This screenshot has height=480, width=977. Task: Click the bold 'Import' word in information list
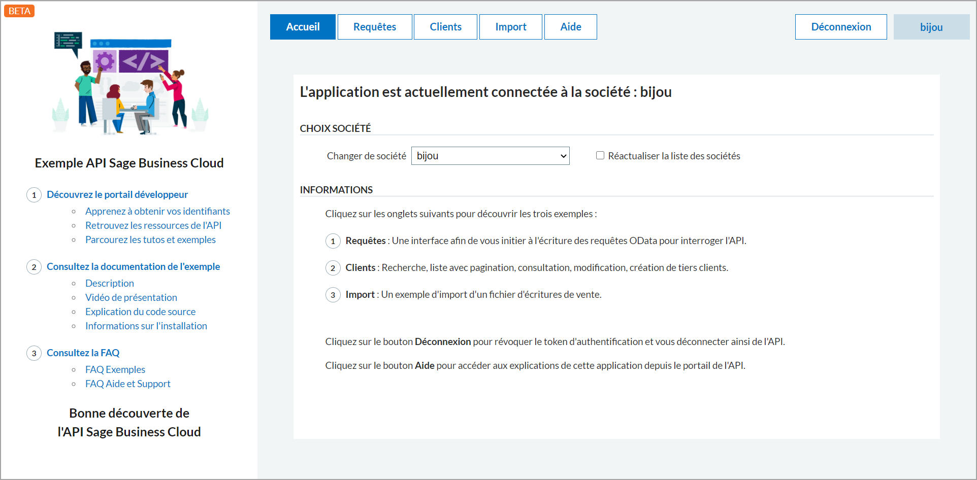tap(360, 294)
